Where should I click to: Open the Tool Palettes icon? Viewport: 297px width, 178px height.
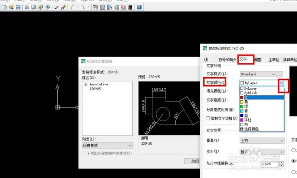tap(109, 7)
